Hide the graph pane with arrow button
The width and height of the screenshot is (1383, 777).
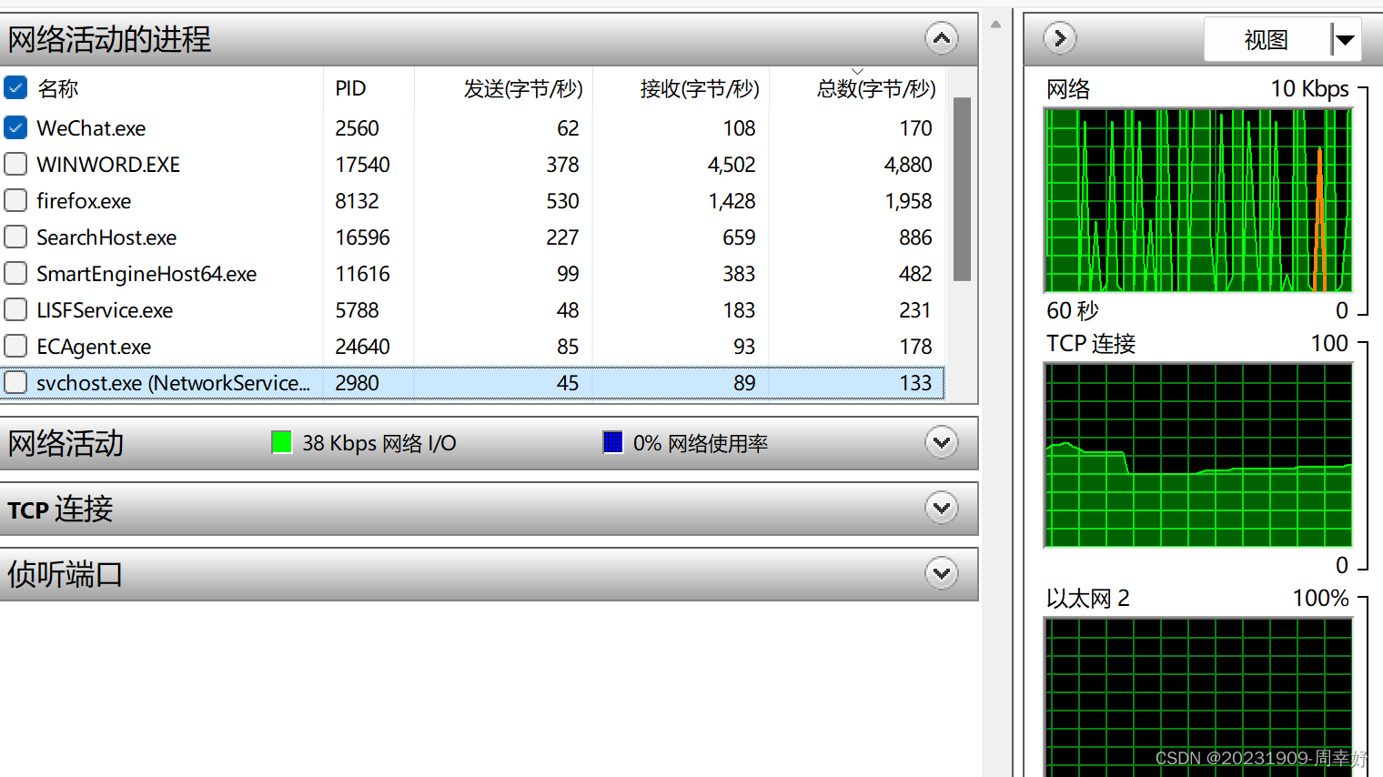(x=1060, y=39)
